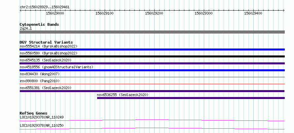Open variant nsv834430 (Wong2007) label
The image size is (294, 133).
[x=40, y=74]
